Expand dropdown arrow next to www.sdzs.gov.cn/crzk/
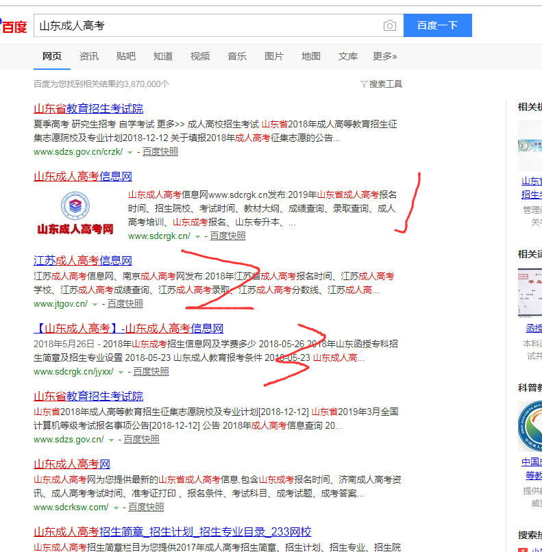Image resolution: width=542 pixels, height=552 pixels. click(x=130, y=152)
